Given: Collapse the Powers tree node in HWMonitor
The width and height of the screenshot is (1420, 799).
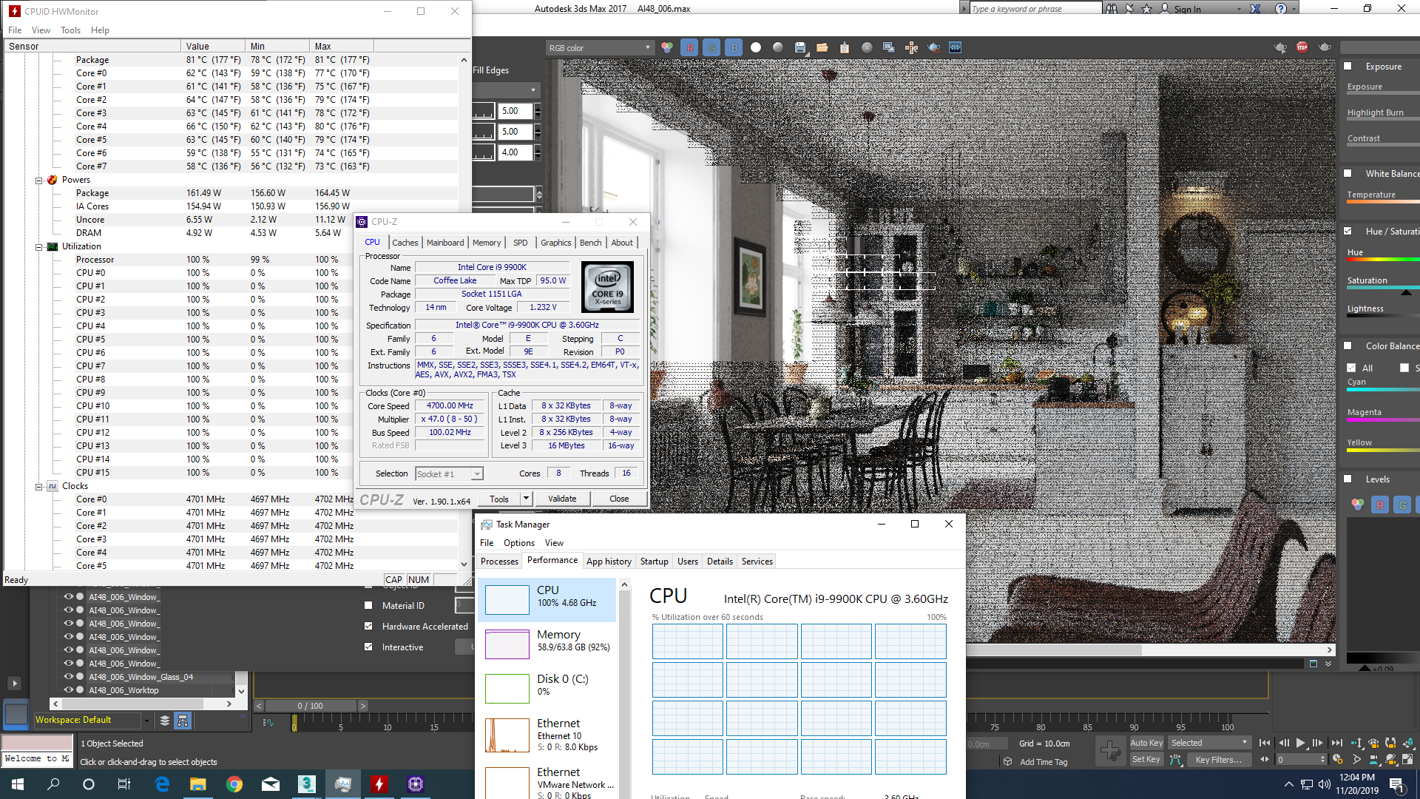Looking at the screenshot, I should pyautogui.click(x=39, y=181).
